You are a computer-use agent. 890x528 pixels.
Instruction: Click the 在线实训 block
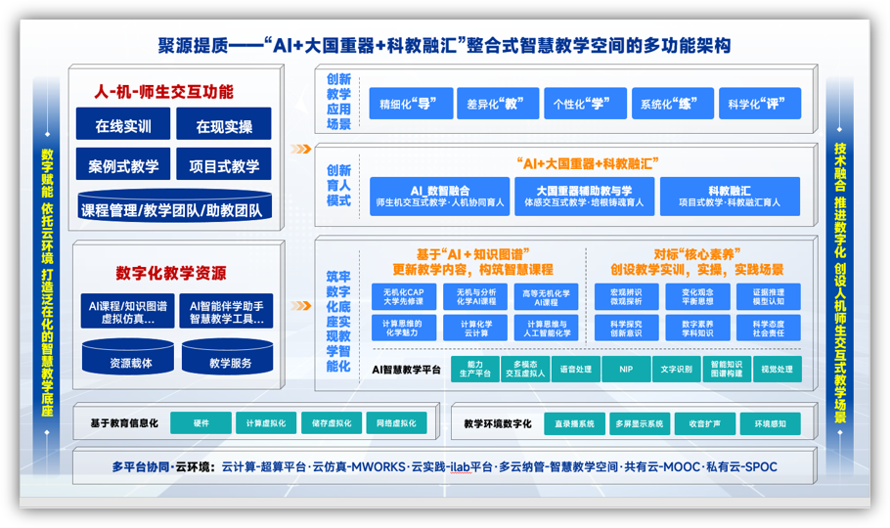pyautogui.click(x=123, y=126)
